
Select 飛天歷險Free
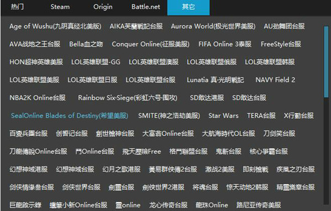coord(142,151)
